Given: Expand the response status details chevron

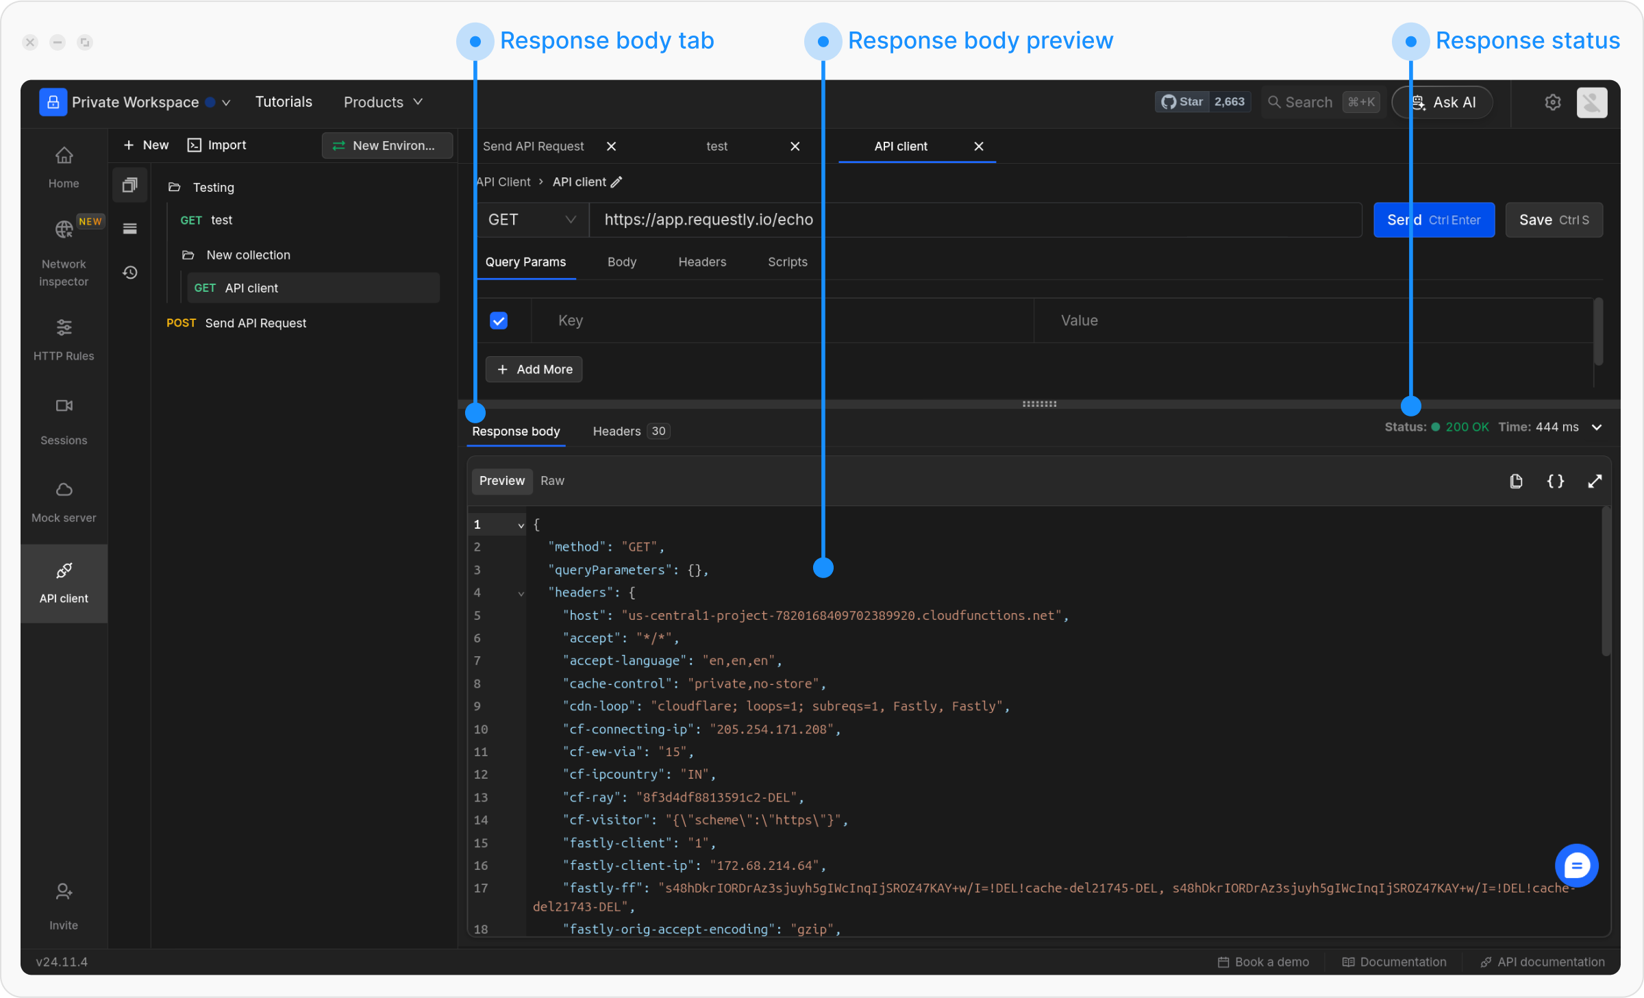Looking at the screenshot, I should [x=1597, y=427].
